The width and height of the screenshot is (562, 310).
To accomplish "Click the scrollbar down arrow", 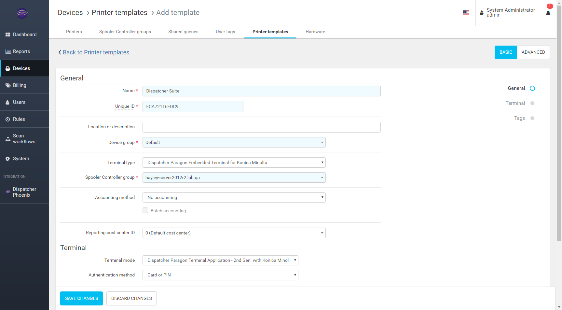I will coord(559,307).
